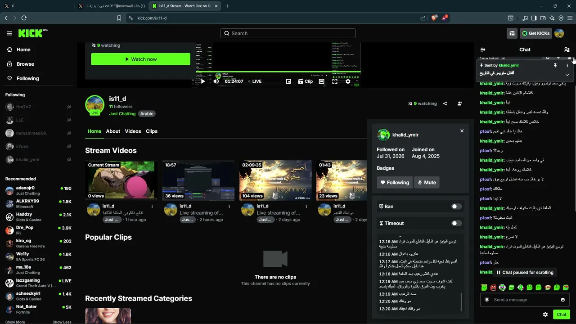Click Show More under Recommended
The width and height of the screenshot is (576, 324).
tap(15, 322)
